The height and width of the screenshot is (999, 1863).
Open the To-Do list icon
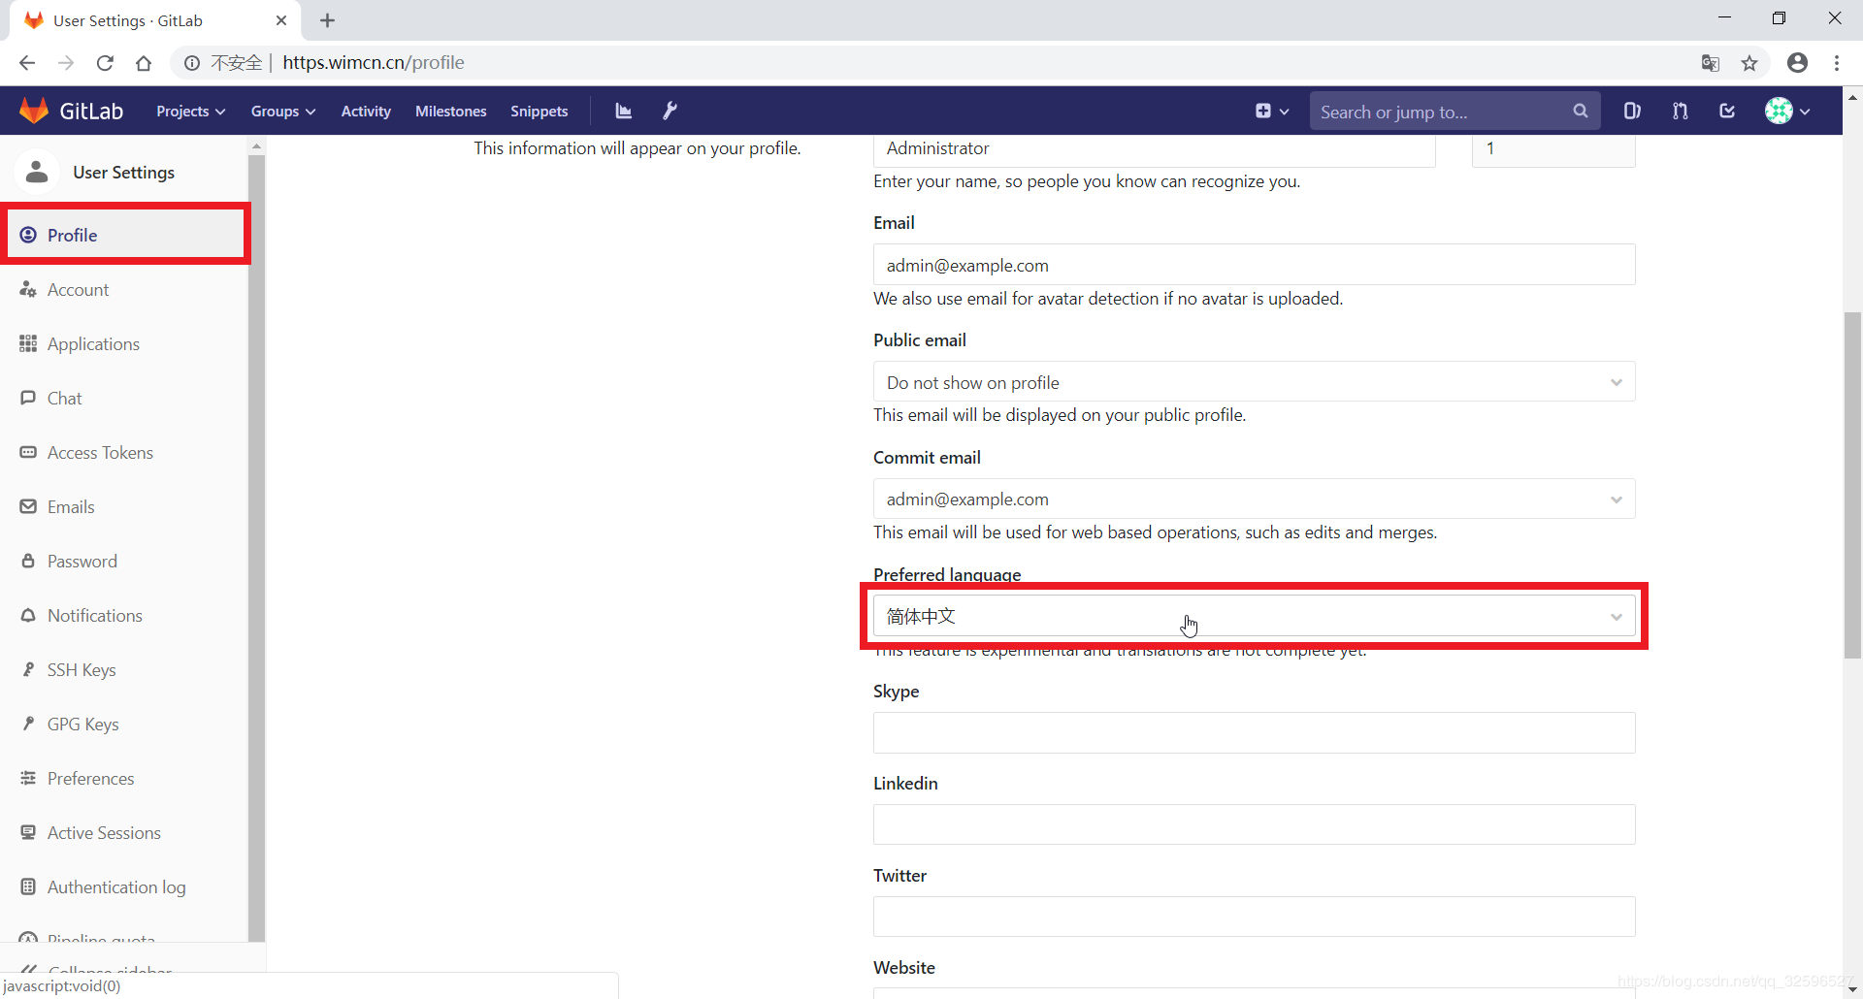click(x=1727, y=112)
